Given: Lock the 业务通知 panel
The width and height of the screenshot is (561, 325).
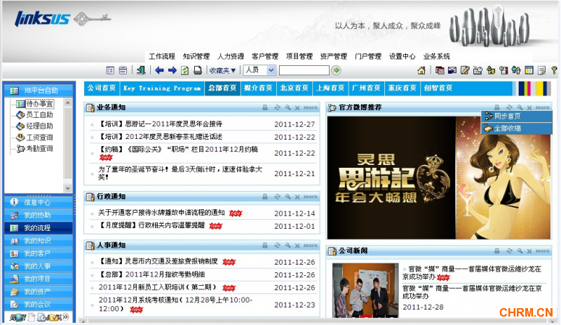Looking at the screenshot, I should pyautogui.click(x=265, y=107).
